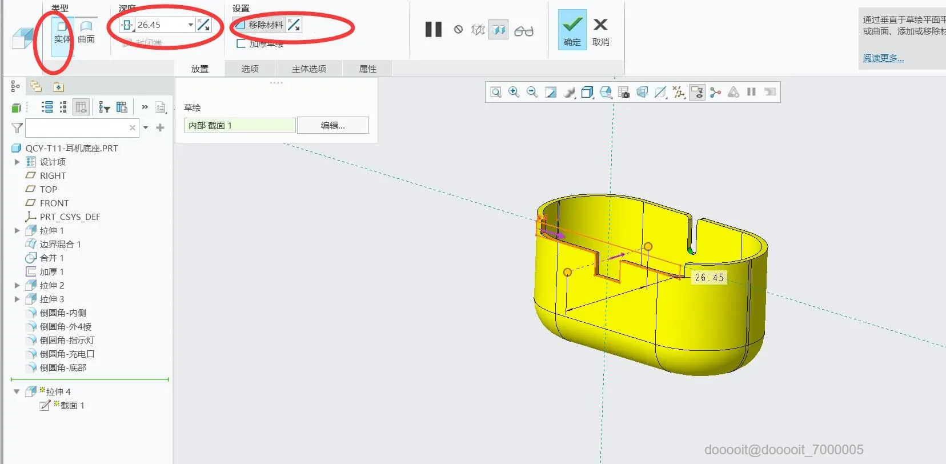Screen dimensions: 946x464
Task: Select the TOP datum plane
Action: (48, 189)
